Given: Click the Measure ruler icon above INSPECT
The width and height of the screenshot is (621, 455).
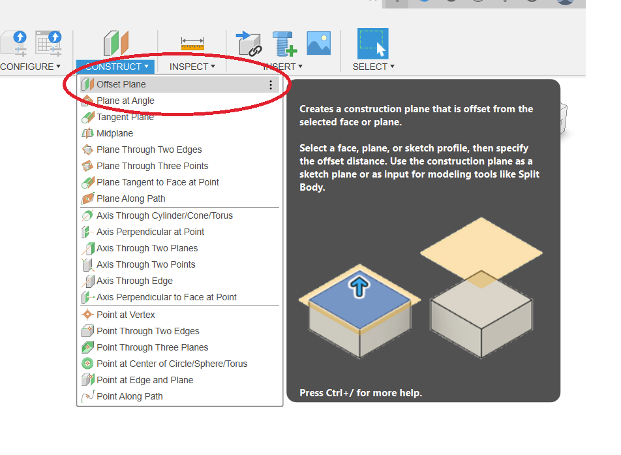Looking at the screenshot, I should [192, 44].
